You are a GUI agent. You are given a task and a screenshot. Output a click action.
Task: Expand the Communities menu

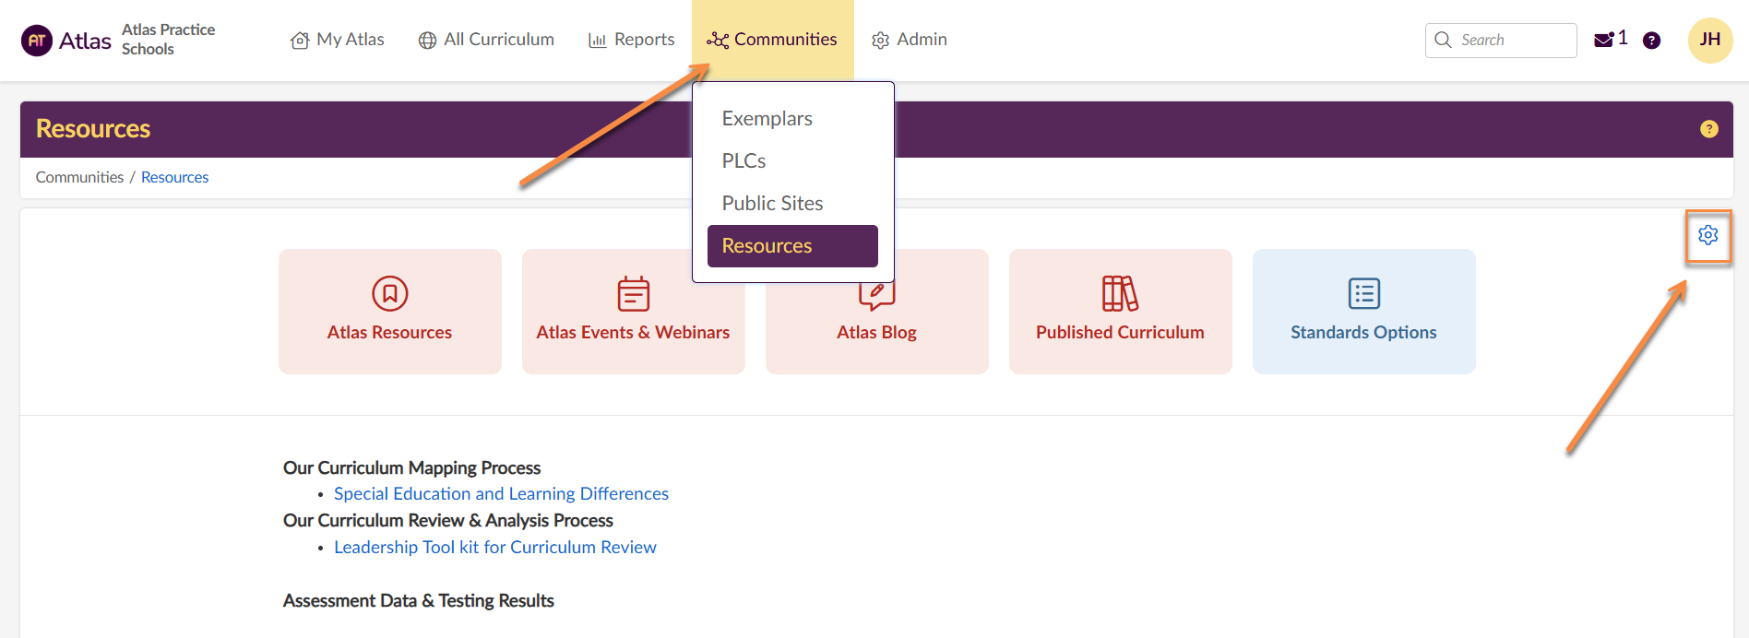click(772, 40)
